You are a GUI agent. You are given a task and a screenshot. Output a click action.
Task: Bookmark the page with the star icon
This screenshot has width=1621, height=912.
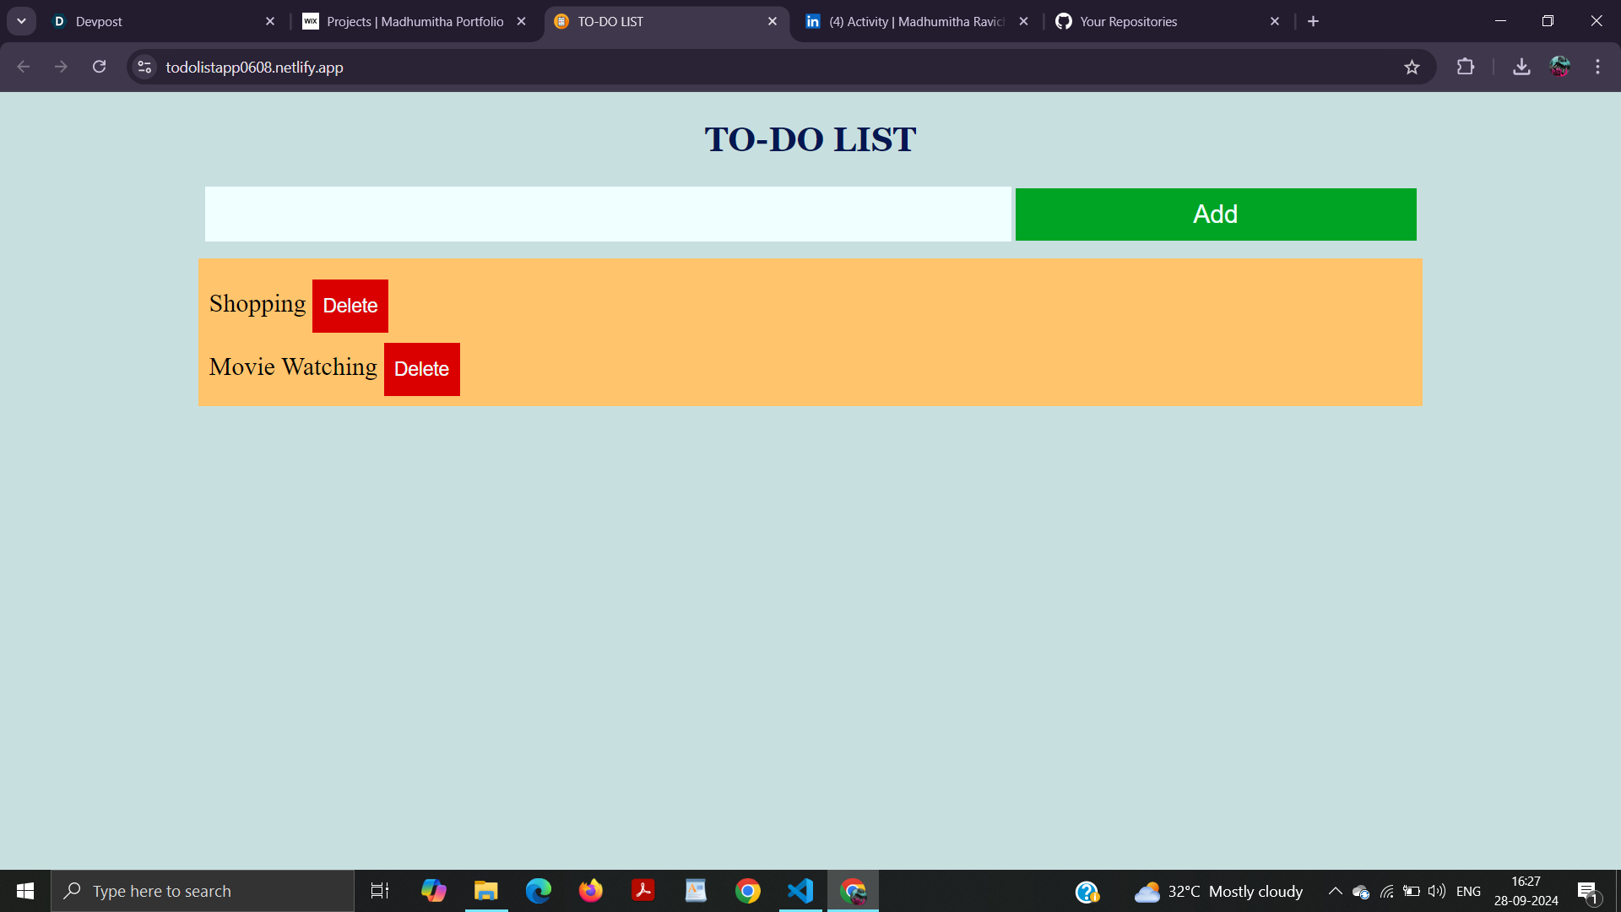(x=1412, y=67)
